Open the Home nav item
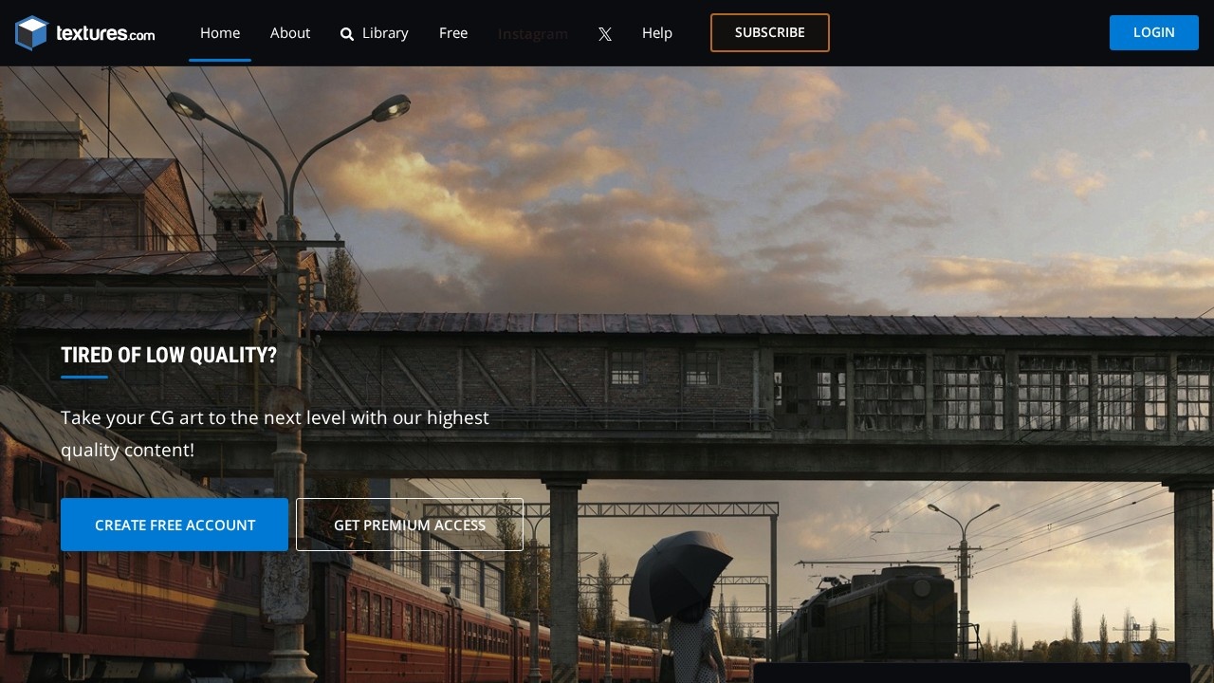The width and height of the screenshot is (1214, 683). click(220, 33)
